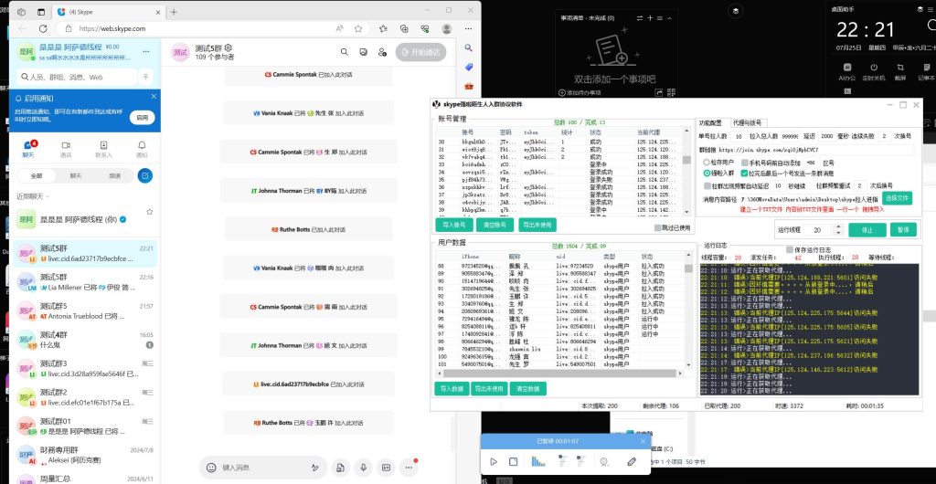This screenshot has width=936, height=484.
Task: Open the emoji picker in message box
Action: click(x=211, y=467)
